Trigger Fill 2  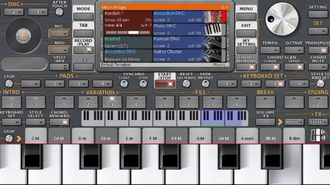coord(189,102)
